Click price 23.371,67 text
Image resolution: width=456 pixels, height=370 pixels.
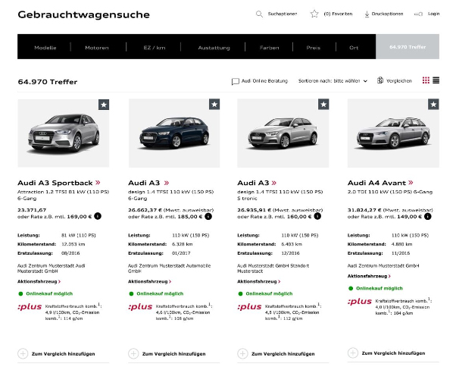coord(32,210)
